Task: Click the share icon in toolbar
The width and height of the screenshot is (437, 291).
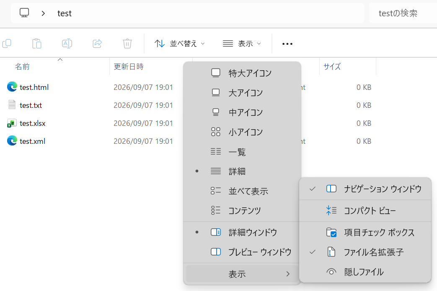Action: [x=97, y=43]
